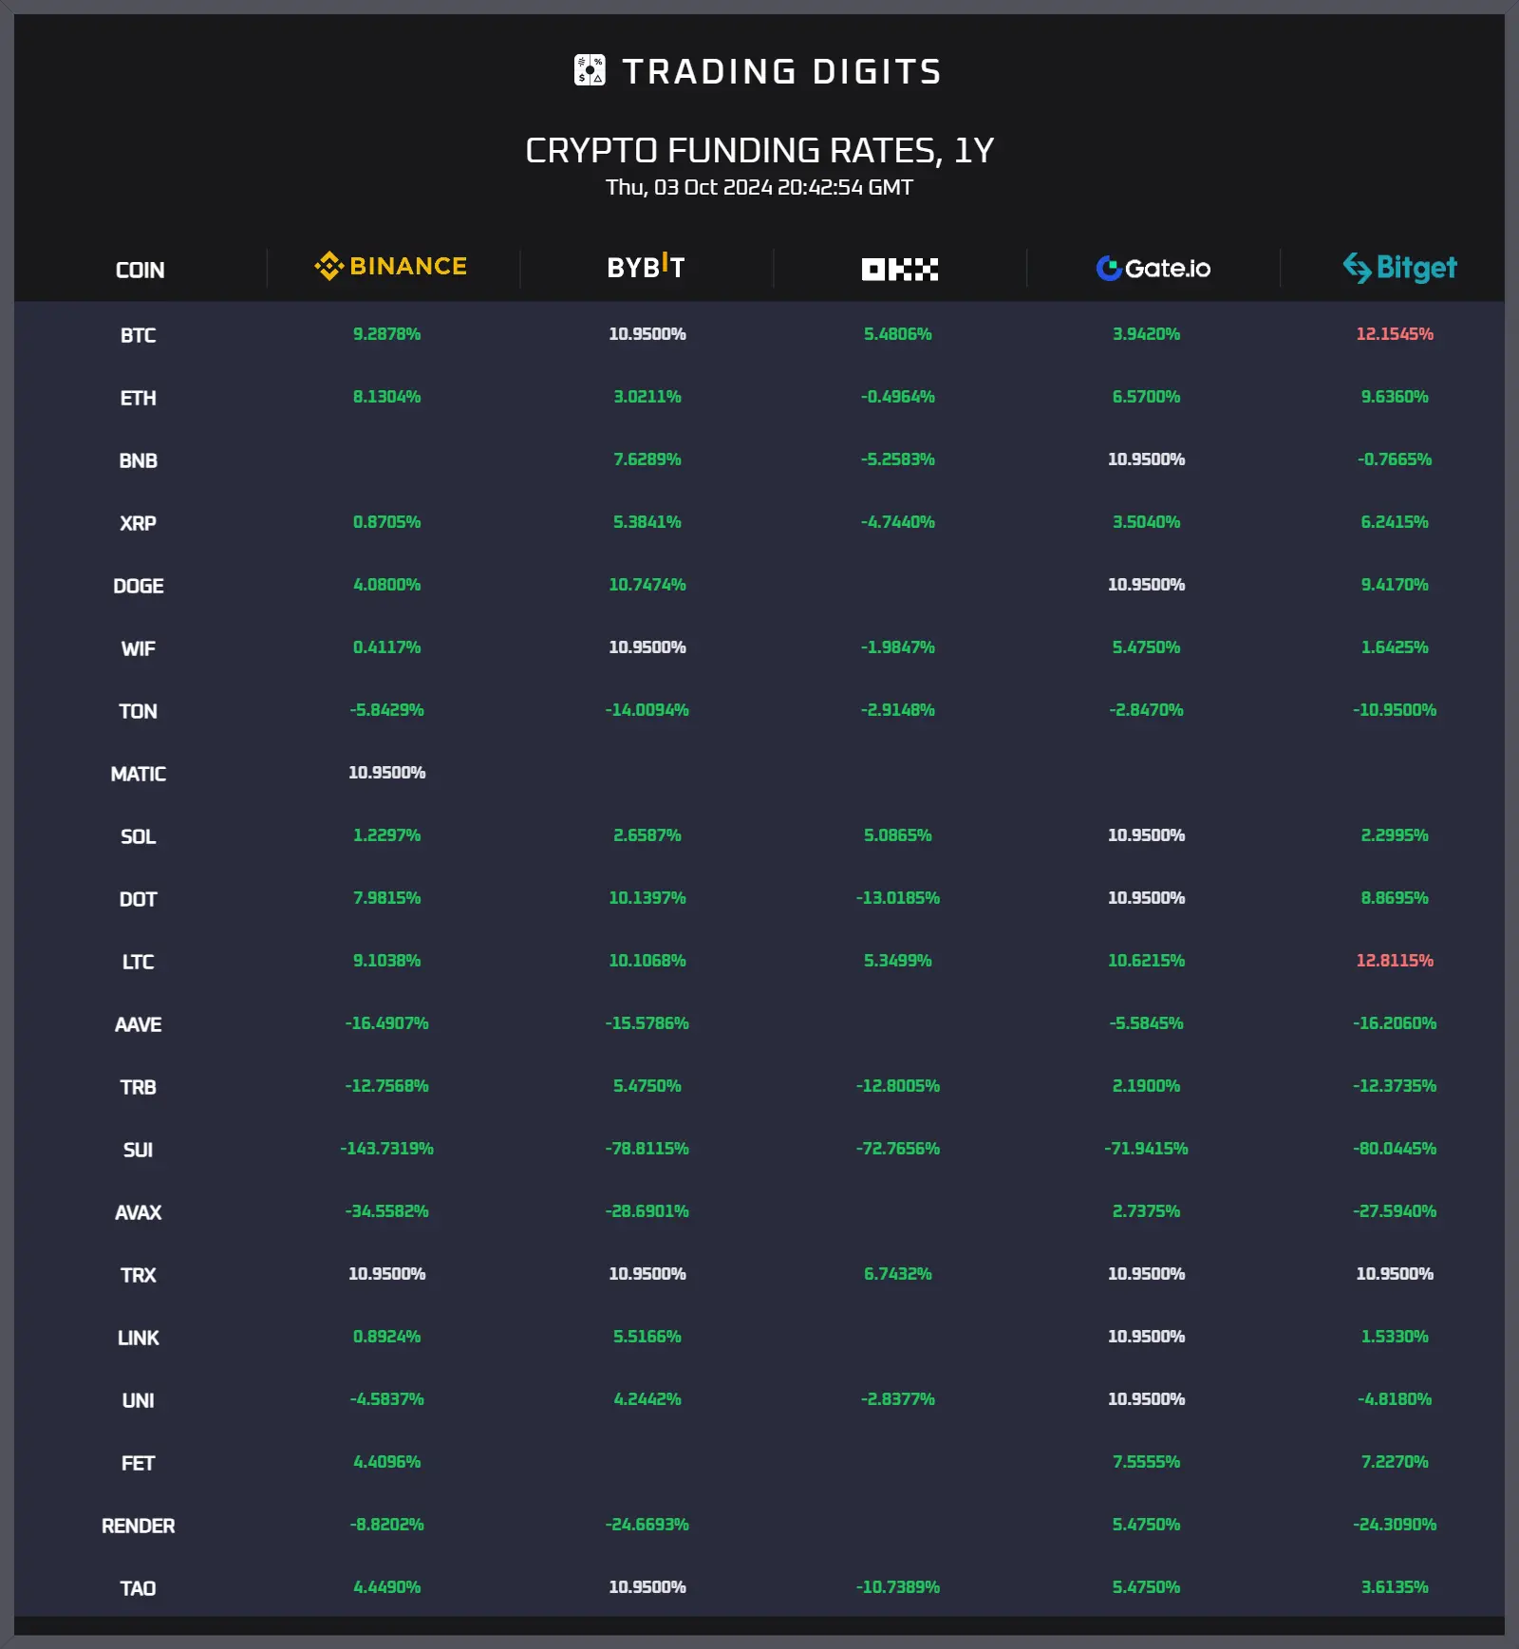Click the red 12.8115% LTC Bitget rate
The image size is (1519, 1649).
[x=1394, y=961]
